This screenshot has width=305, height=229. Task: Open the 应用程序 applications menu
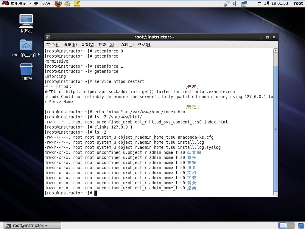(18, 4)
